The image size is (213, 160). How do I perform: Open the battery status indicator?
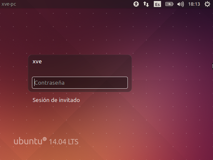(x=169, y=4)
